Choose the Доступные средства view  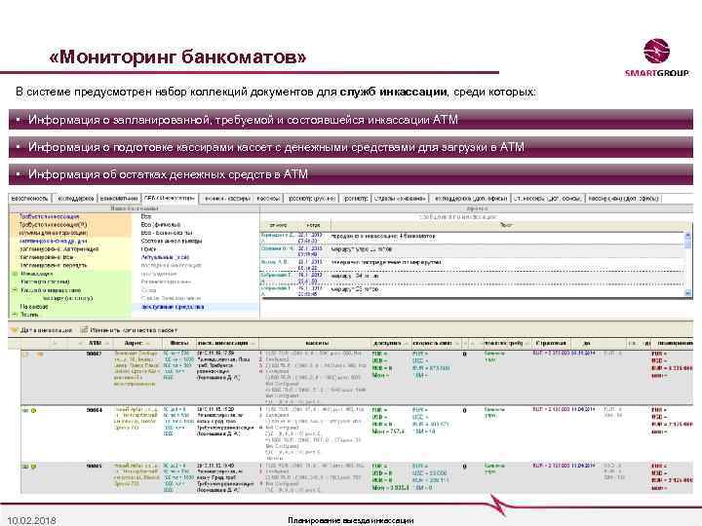click(x=173, y=307)
